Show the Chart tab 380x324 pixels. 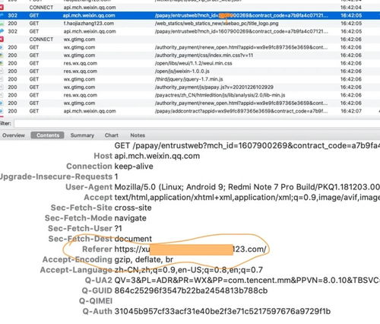(112, 135)
